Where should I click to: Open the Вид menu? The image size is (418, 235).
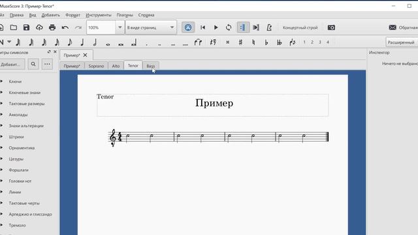(x=33, y=15)
